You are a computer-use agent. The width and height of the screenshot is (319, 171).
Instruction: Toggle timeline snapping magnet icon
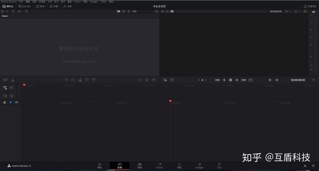click(5, 102)
